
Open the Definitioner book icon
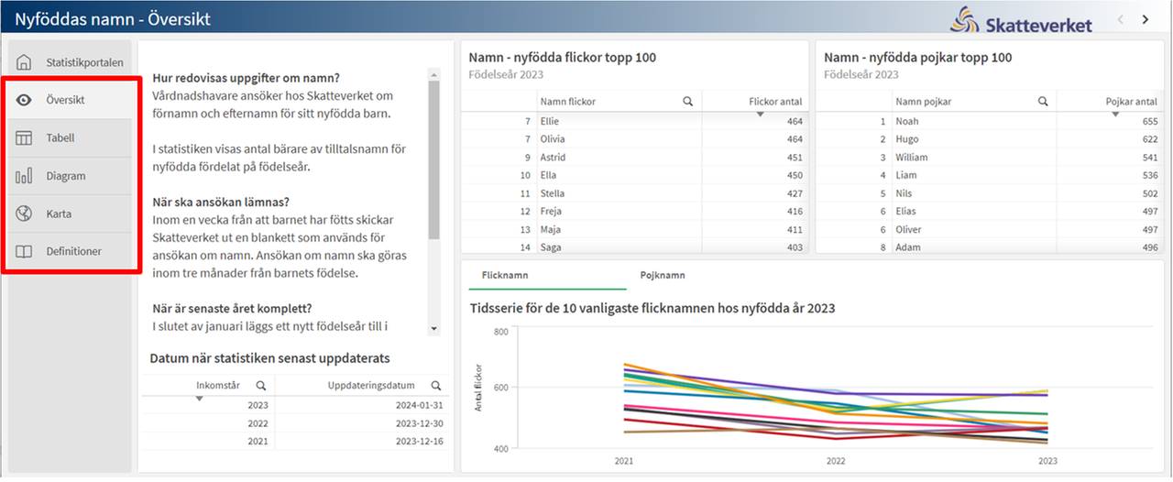point(25,251)
